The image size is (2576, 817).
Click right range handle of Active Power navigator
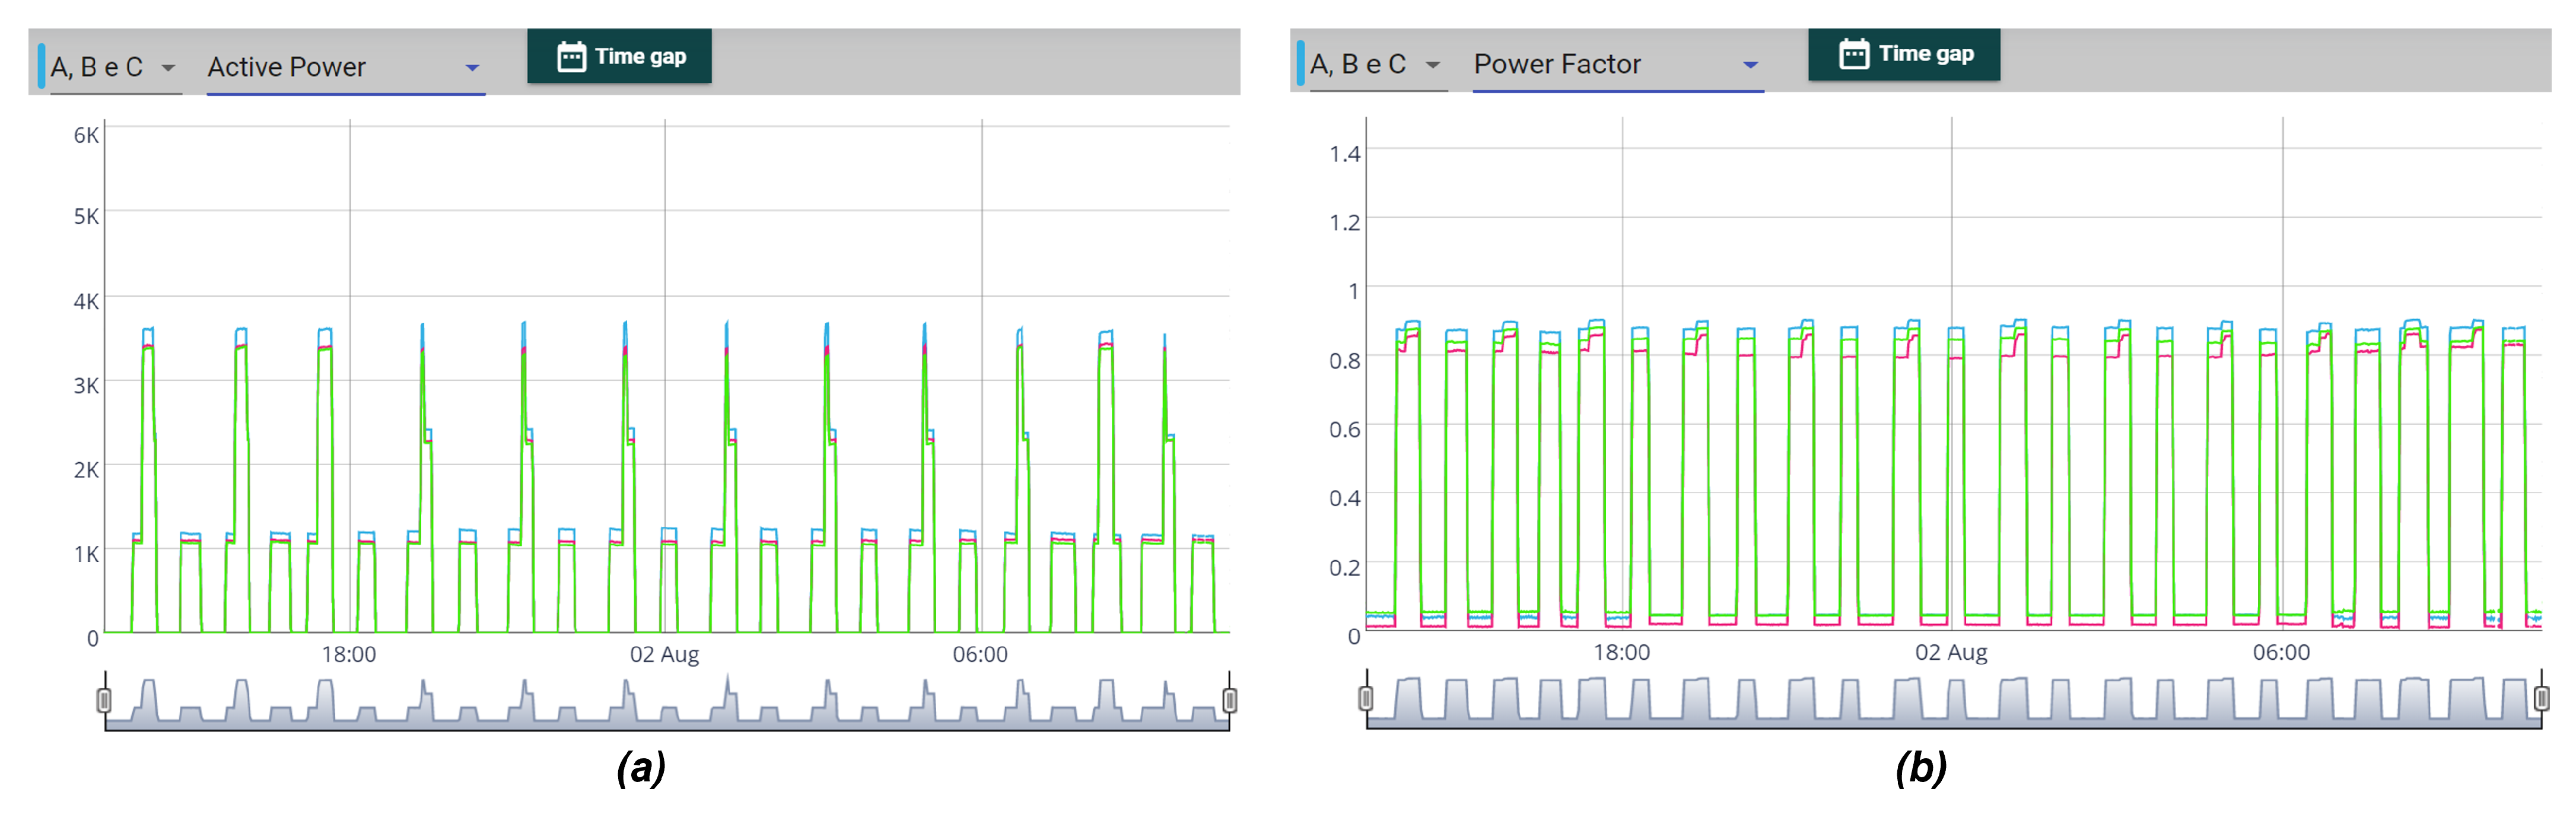[1230, 700]
